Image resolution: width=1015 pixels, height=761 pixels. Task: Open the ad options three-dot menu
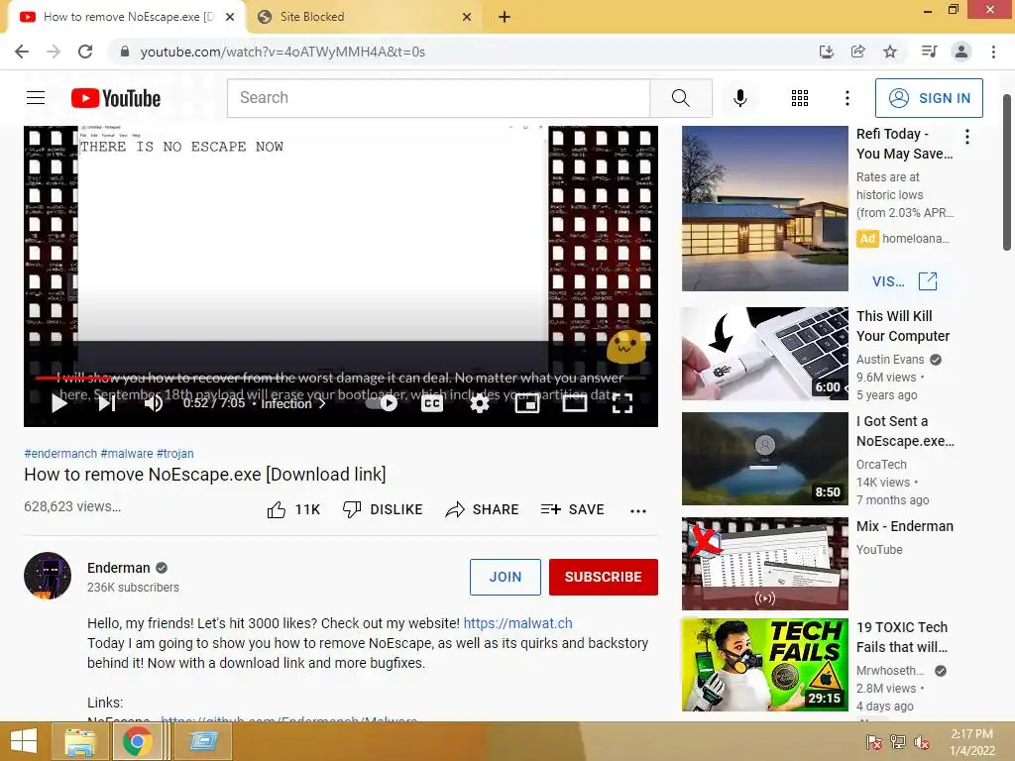[967, 136]
